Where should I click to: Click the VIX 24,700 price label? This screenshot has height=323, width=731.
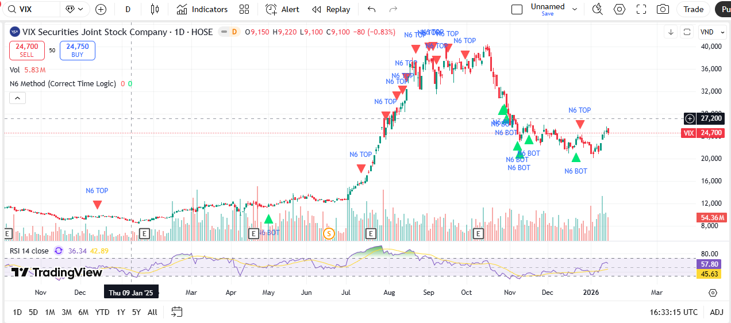click(x=702, y=133)
